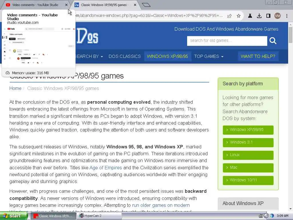Image resolution: width=293 pixels, height=220 pixels.
Task: Click the keyboard tray icon
Action: tap(261, 216)
